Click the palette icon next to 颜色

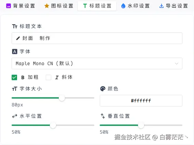103,89
